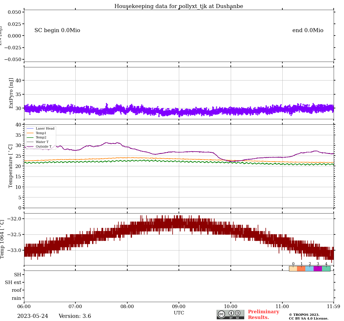
Task: Click the 'SC begin 0.0Mio' annotation
Action: [x=57, y=30]
